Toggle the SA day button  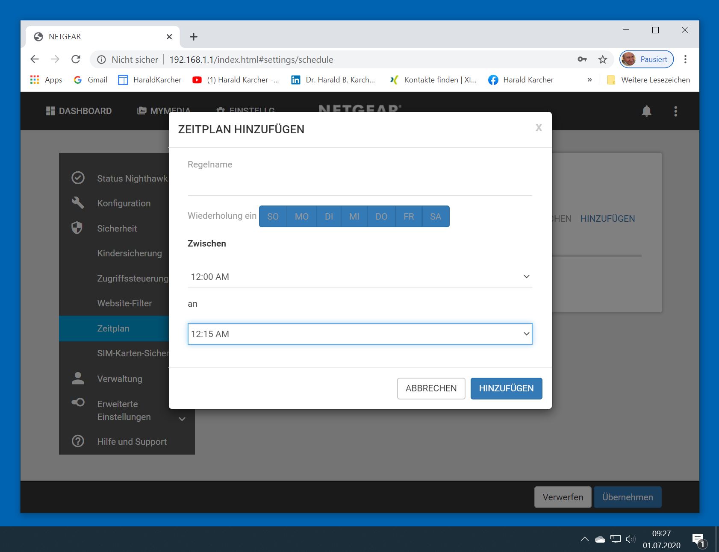pyautogui.click(x=435, y=217)
